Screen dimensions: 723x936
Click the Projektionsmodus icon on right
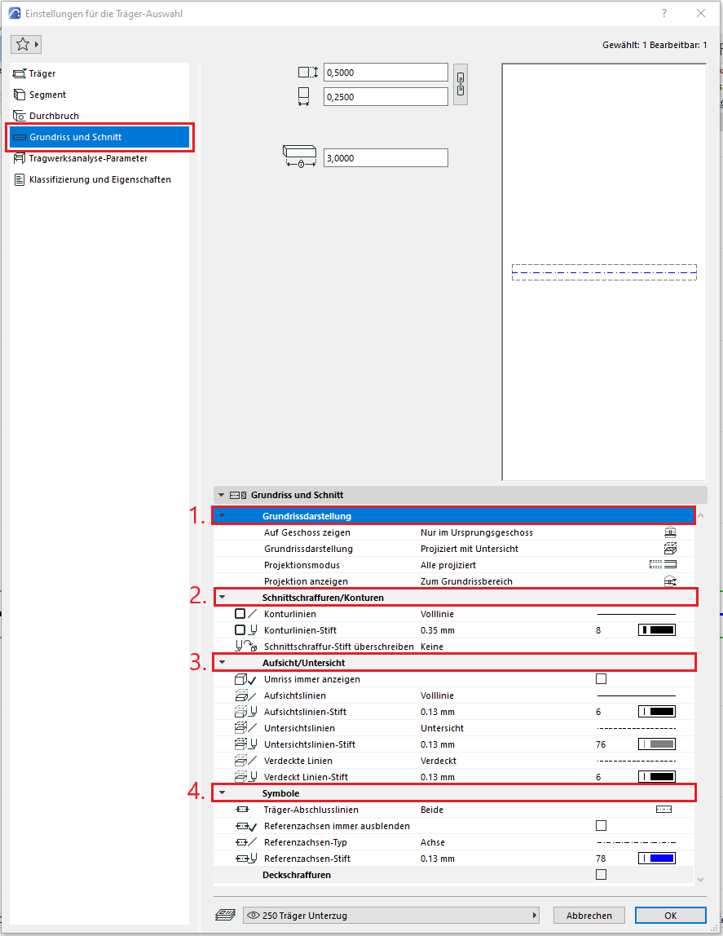tap(663, 565)
